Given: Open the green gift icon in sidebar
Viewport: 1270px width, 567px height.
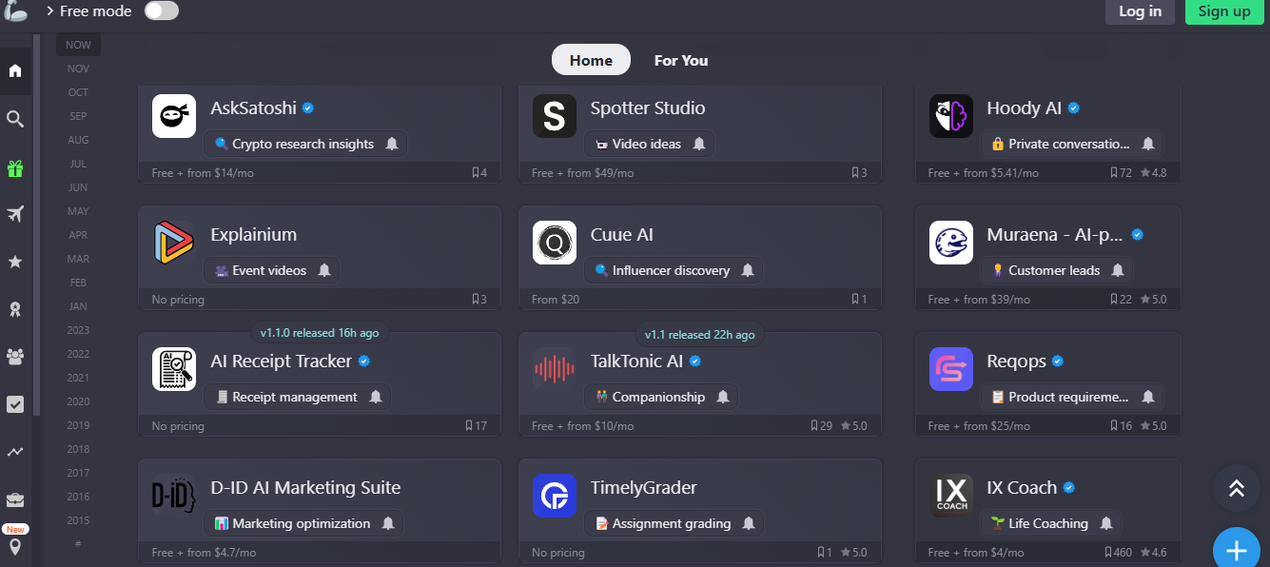Looking at the screenshot, I should 15,168.
